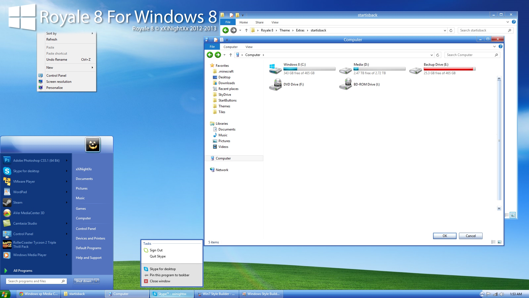This screenshot has height=298, width=529.
Task: Refresh the startisback address bar
Action: (451, 30)
